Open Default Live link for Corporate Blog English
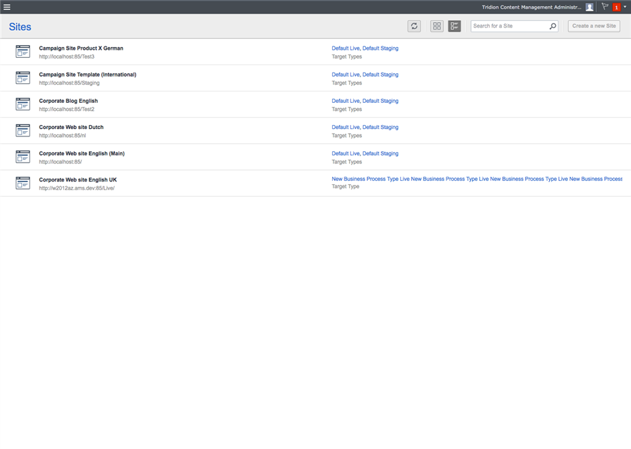This screenshot has height=449, width=631. [345, 101]
